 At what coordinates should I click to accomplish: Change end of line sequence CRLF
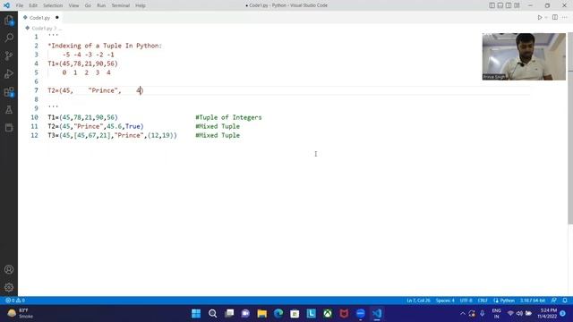[x=483, y=301]
